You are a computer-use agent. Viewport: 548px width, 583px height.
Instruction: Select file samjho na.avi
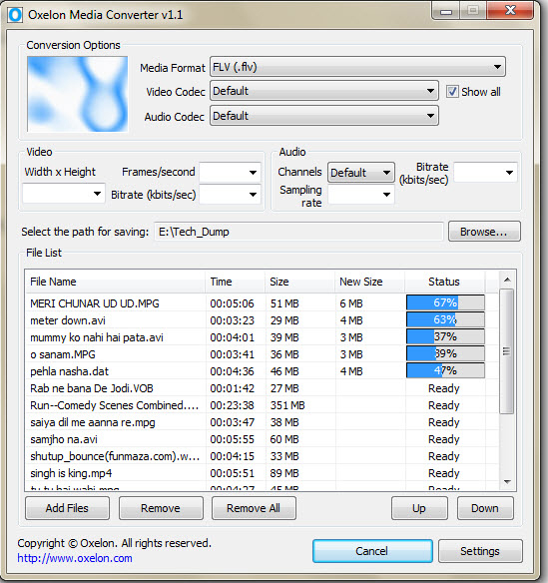click(64, 439)
